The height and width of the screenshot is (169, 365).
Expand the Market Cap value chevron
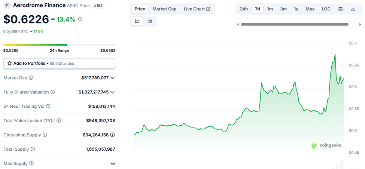click(x=112, y=78)
